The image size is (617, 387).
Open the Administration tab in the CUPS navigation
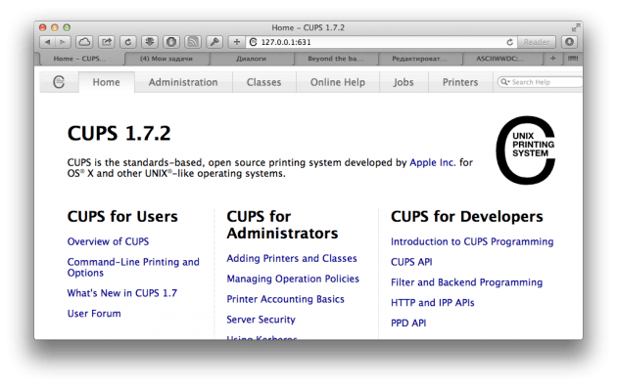tap(183, 82)
